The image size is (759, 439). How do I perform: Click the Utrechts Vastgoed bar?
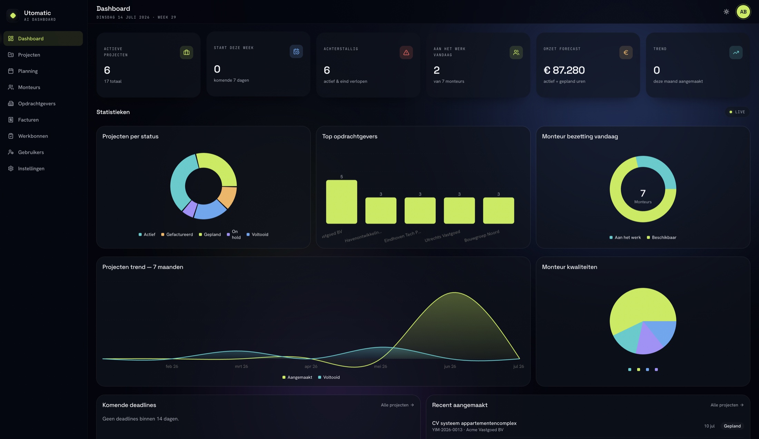point(459,211)
